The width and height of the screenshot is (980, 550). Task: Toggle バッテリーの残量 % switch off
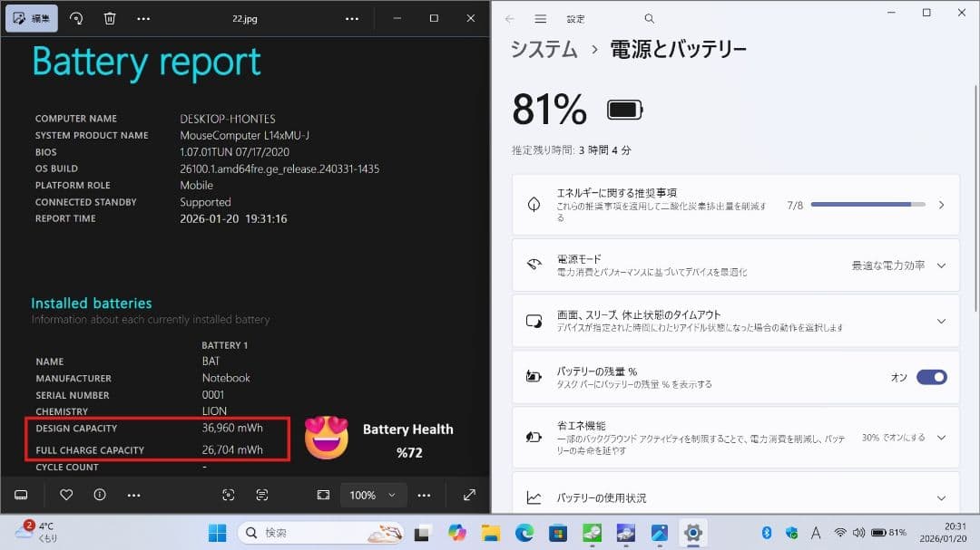(x=933, y=377)
